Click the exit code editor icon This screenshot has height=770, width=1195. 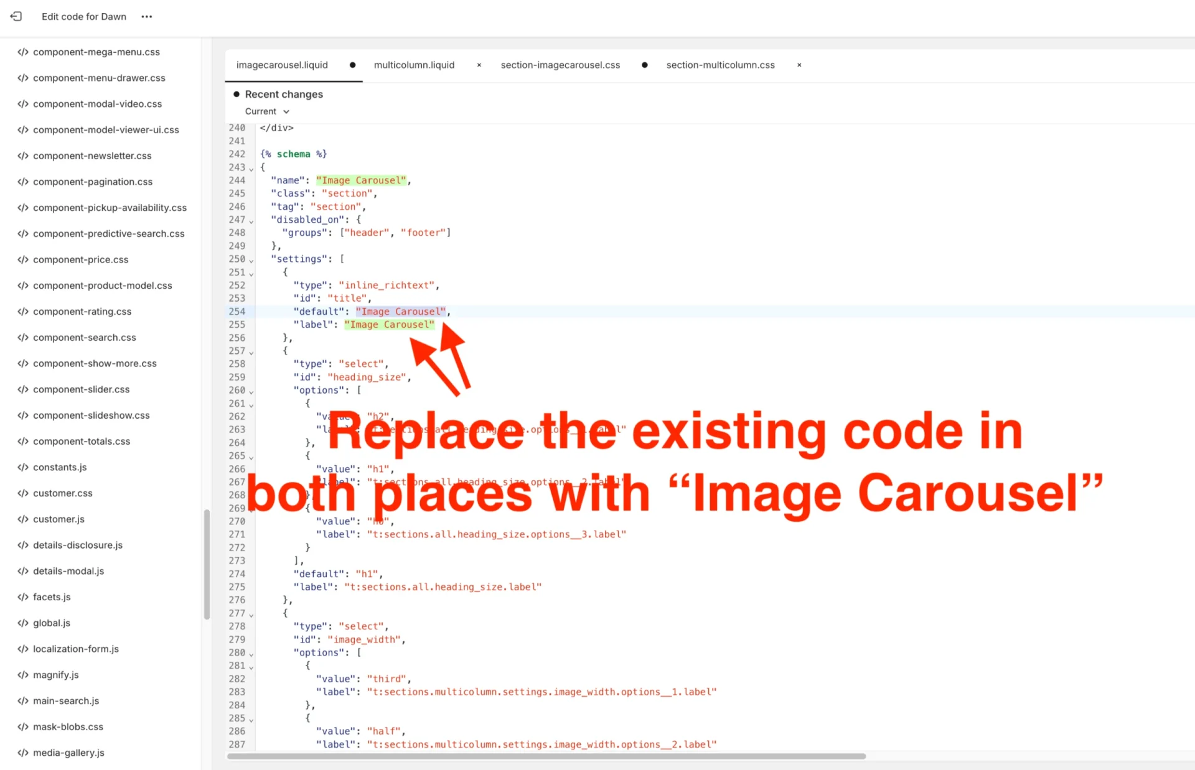pos(16,17)
